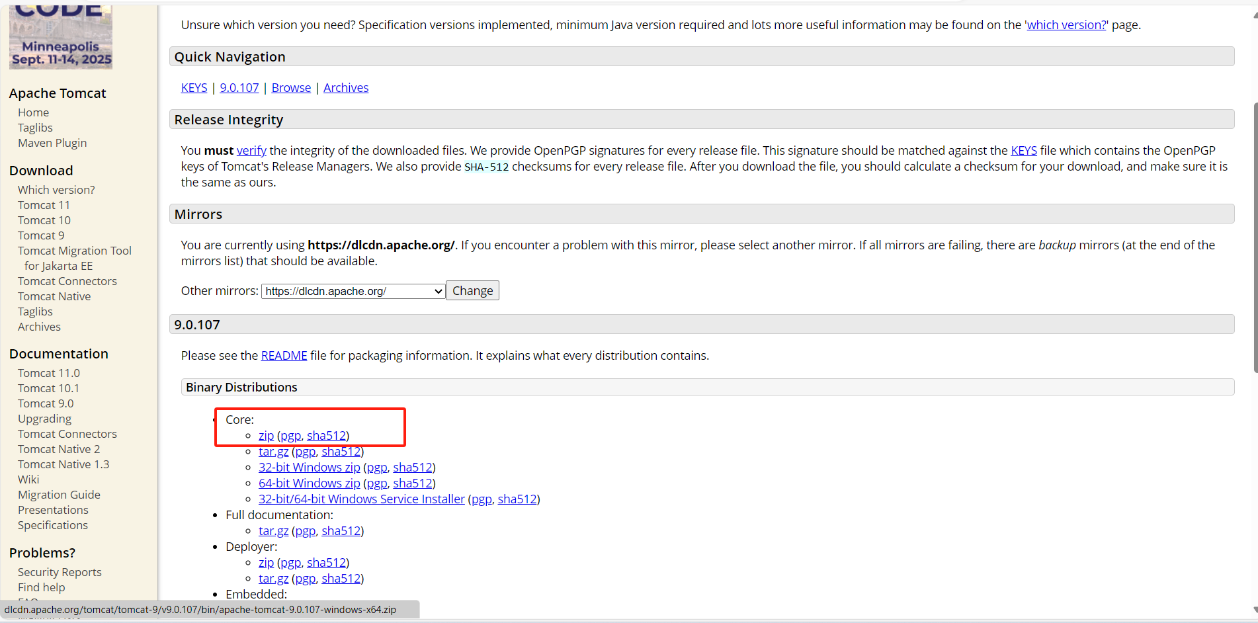Open the pgp signature for Core tar.gz
This screenshot has height=623, width=1258.
click(x=306, y=451)
